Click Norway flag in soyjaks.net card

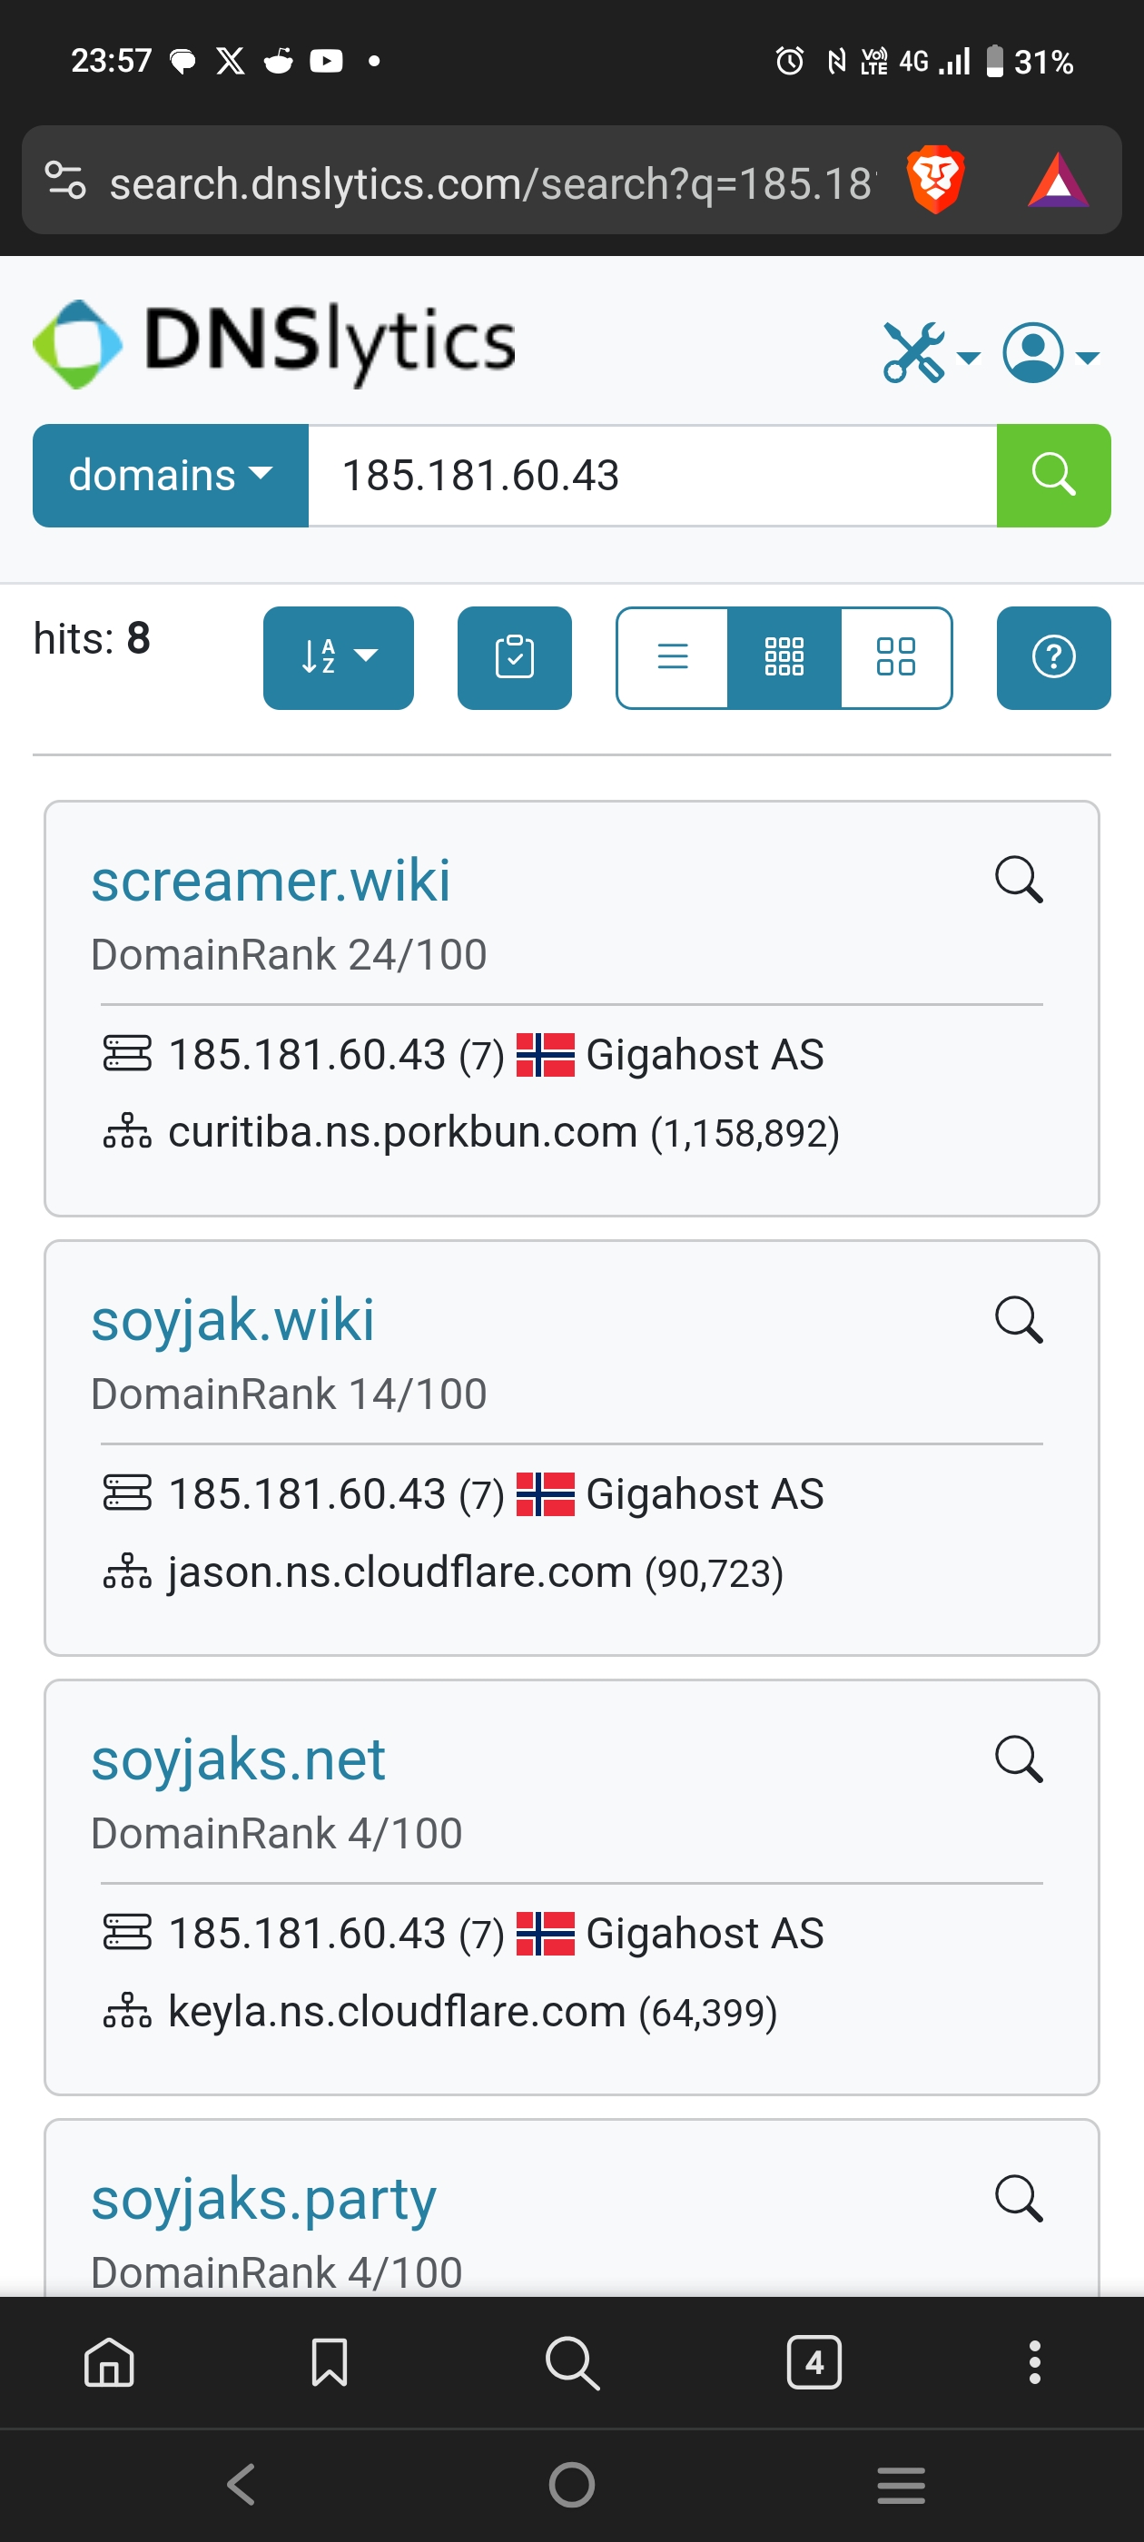pyautogui.click(x=545, y=1933)
